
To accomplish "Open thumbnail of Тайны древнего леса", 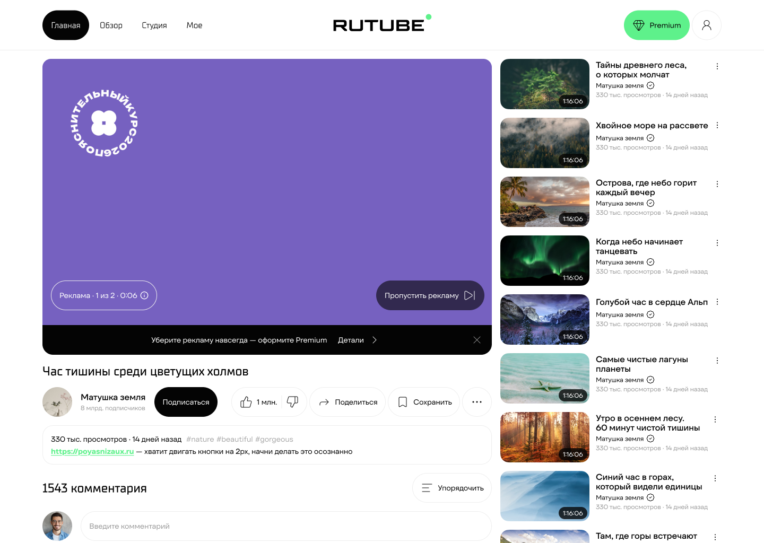I will 545,84.
